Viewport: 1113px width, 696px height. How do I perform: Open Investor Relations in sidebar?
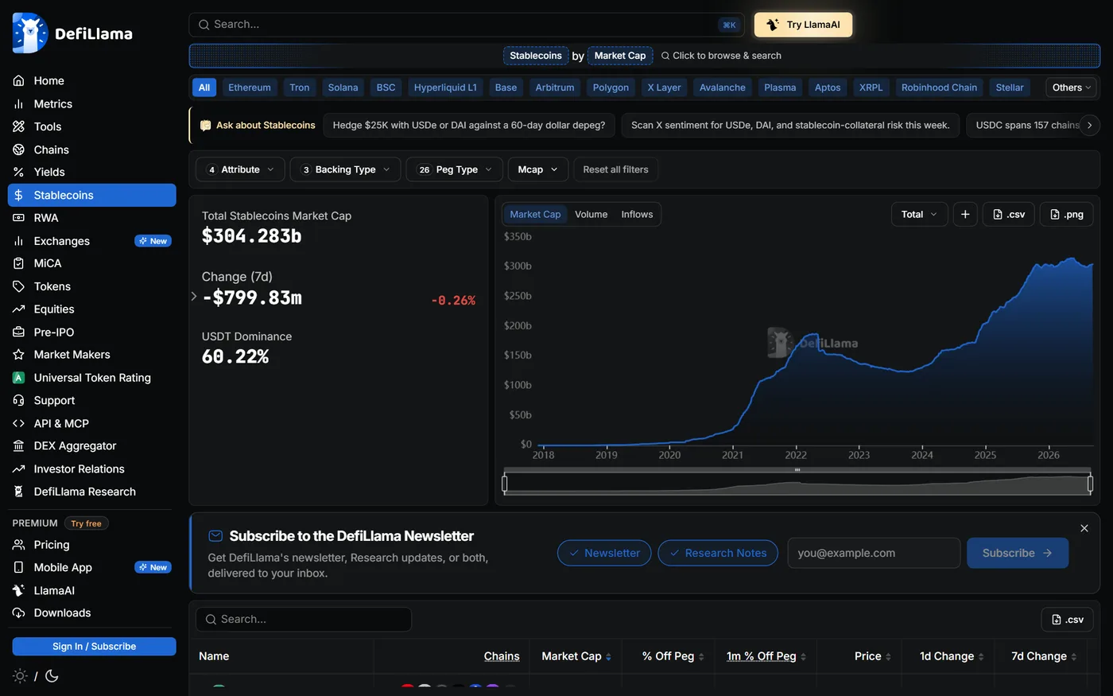click(92, 469)
